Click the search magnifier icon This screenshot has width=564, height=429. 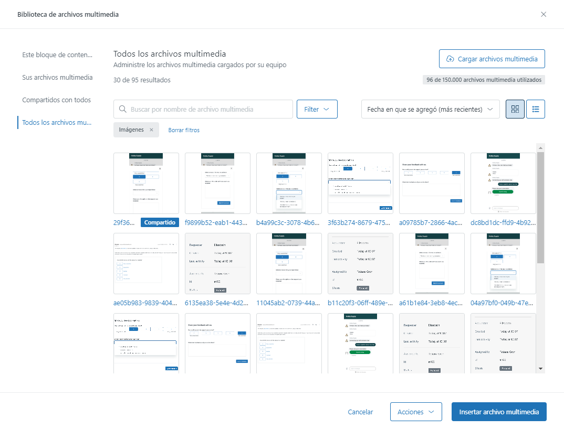(x=123, y=109)
